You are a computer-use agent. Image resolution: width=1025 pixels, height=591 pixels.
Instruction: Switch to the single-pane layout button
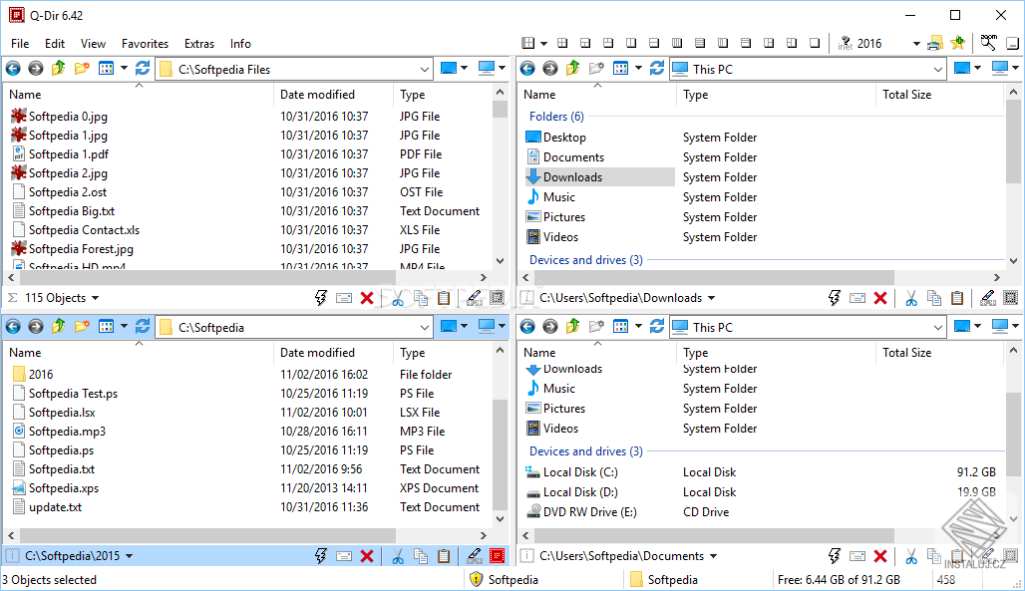pyautogui.click(x=815, y=43)
